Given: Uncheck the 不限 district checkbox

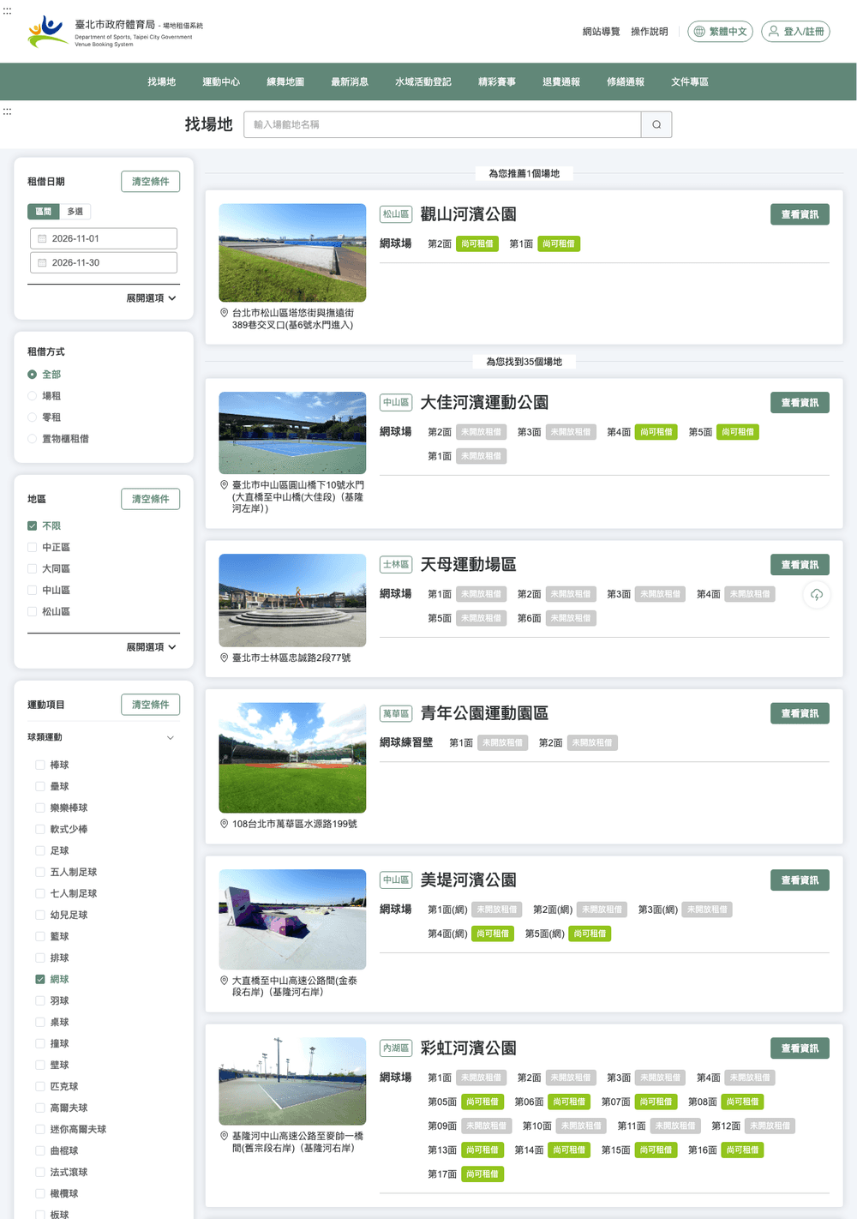Looking at the screenshot, I should pos(33,525).
